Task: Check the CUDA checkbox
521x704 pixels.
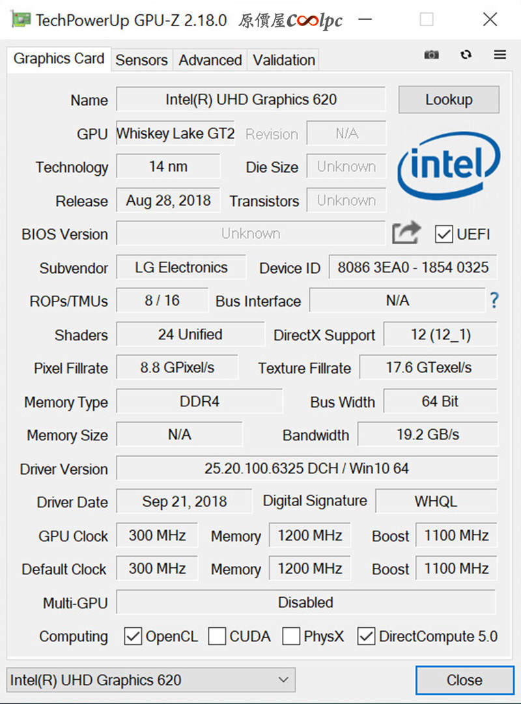Action: pyautogui.click(x=217, y=636)
